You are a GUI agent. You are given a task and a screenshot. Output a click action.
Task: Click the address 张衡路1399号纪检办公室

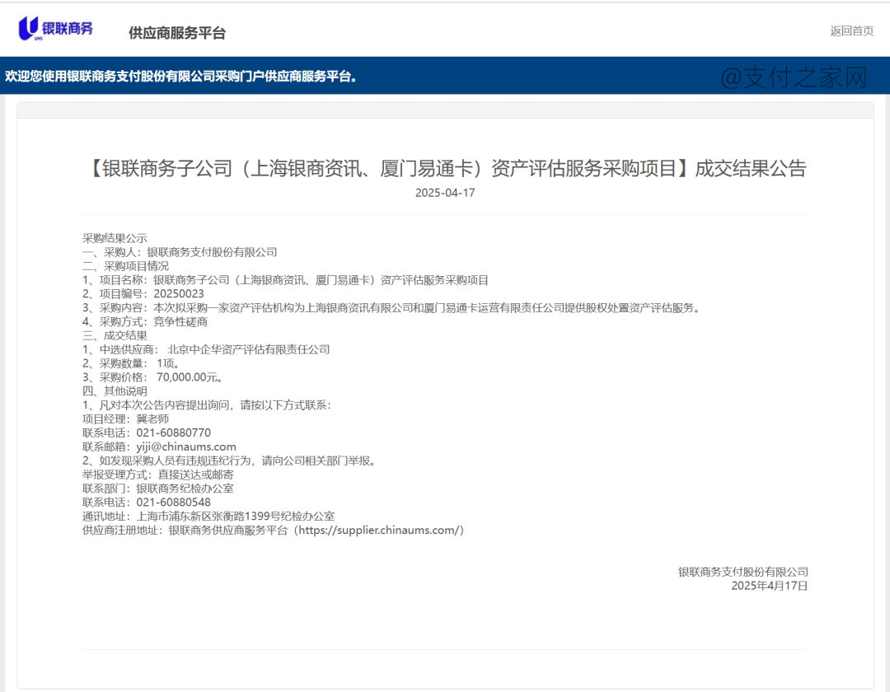[x=273, y=517]
